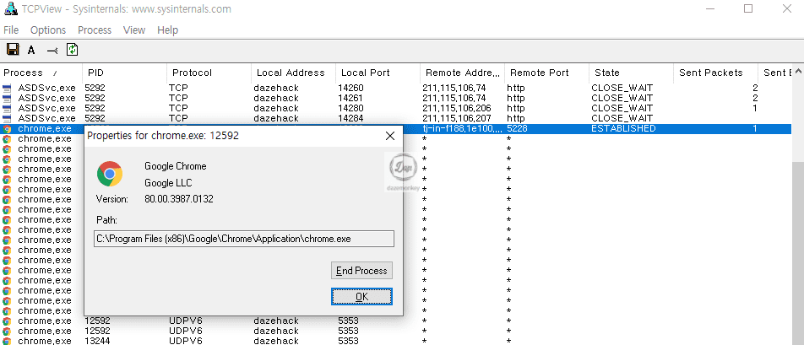Click Google Chrome name in dialog

click(176, 166)
